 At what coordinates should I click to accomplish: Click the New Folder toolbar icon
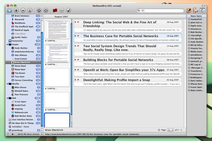tap(9, 10)
